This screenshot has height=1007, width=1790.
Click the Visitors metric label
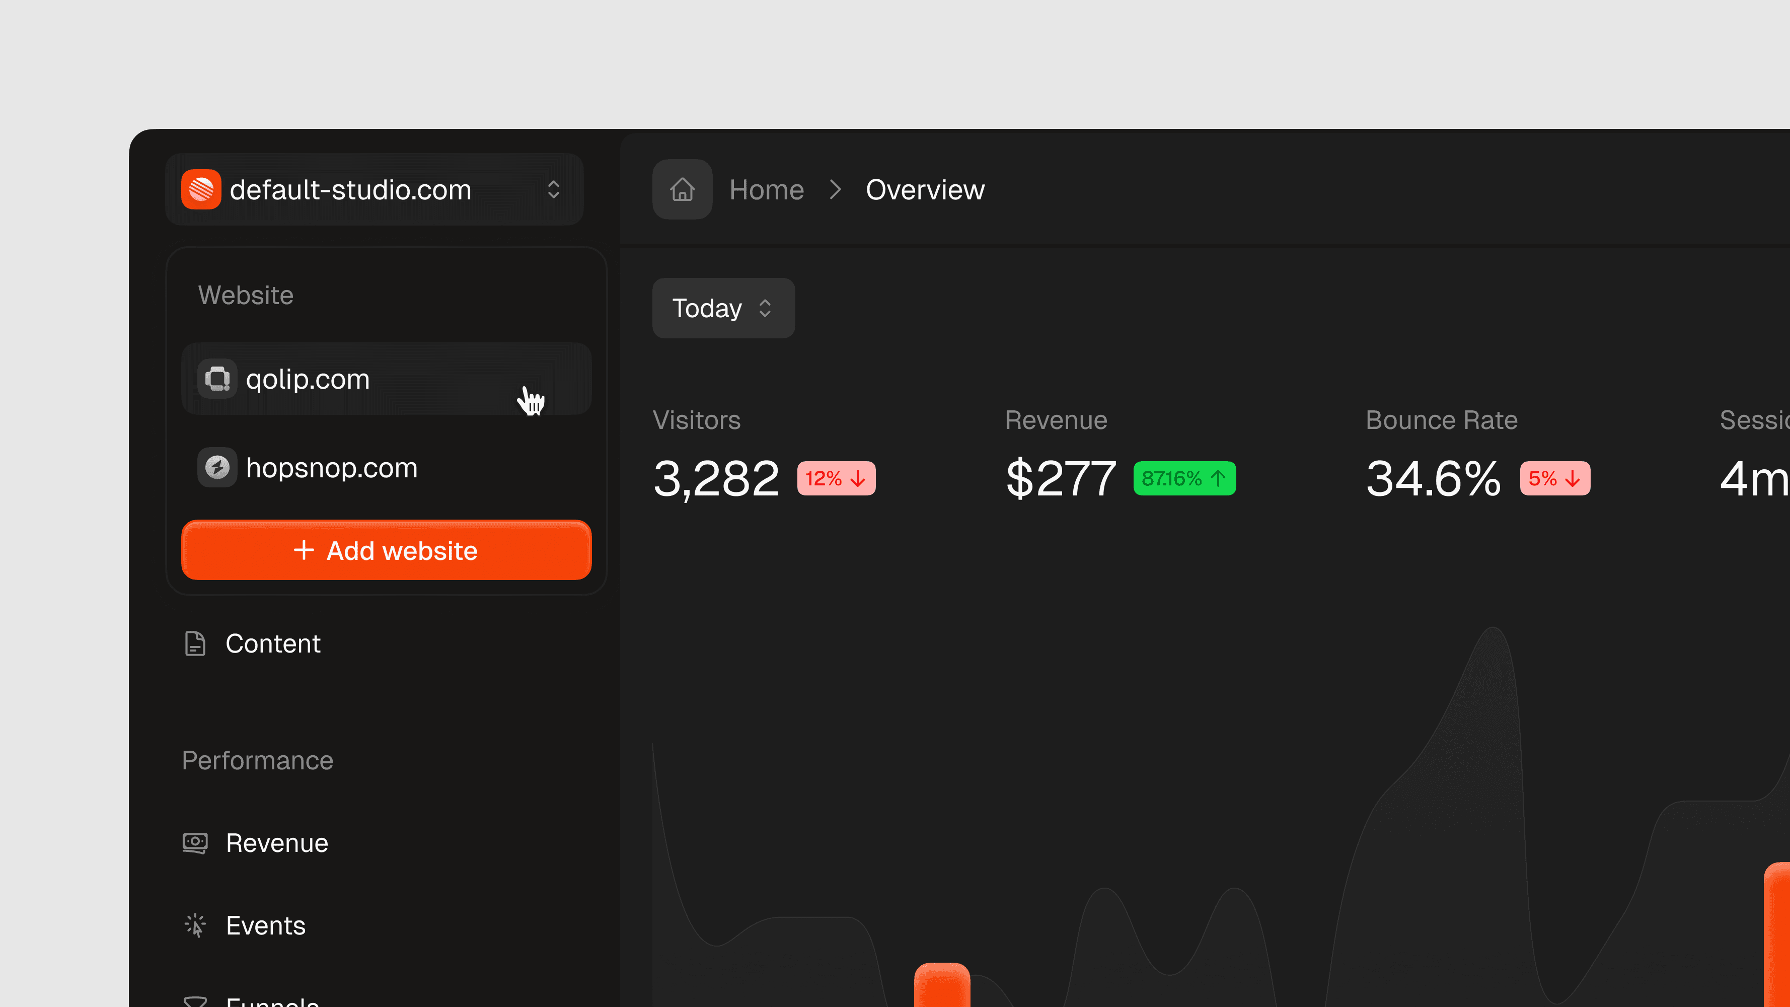pos(696,420)
